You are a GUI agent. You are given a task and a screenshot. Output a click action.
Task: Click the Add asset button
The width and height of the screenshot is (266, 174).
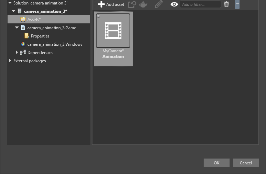[x=111, y=4]
